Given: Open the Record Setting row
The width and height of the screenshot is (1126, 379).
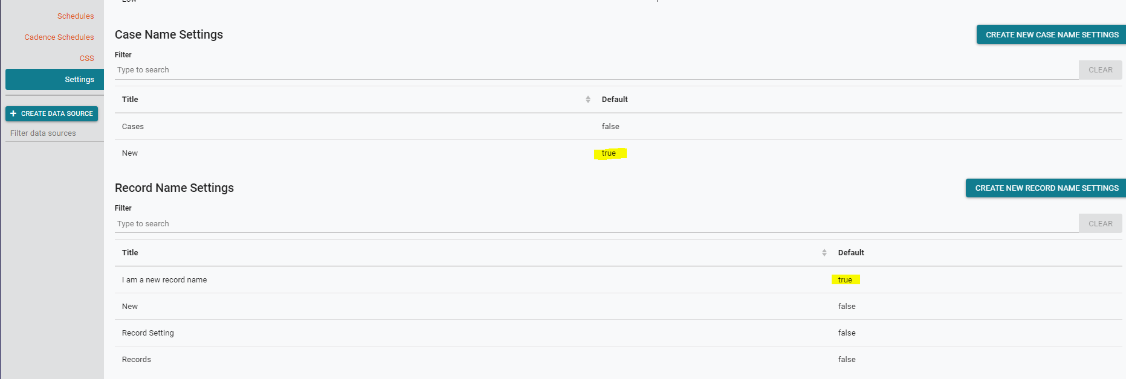Looking at the screenshot, I should 148,333.
